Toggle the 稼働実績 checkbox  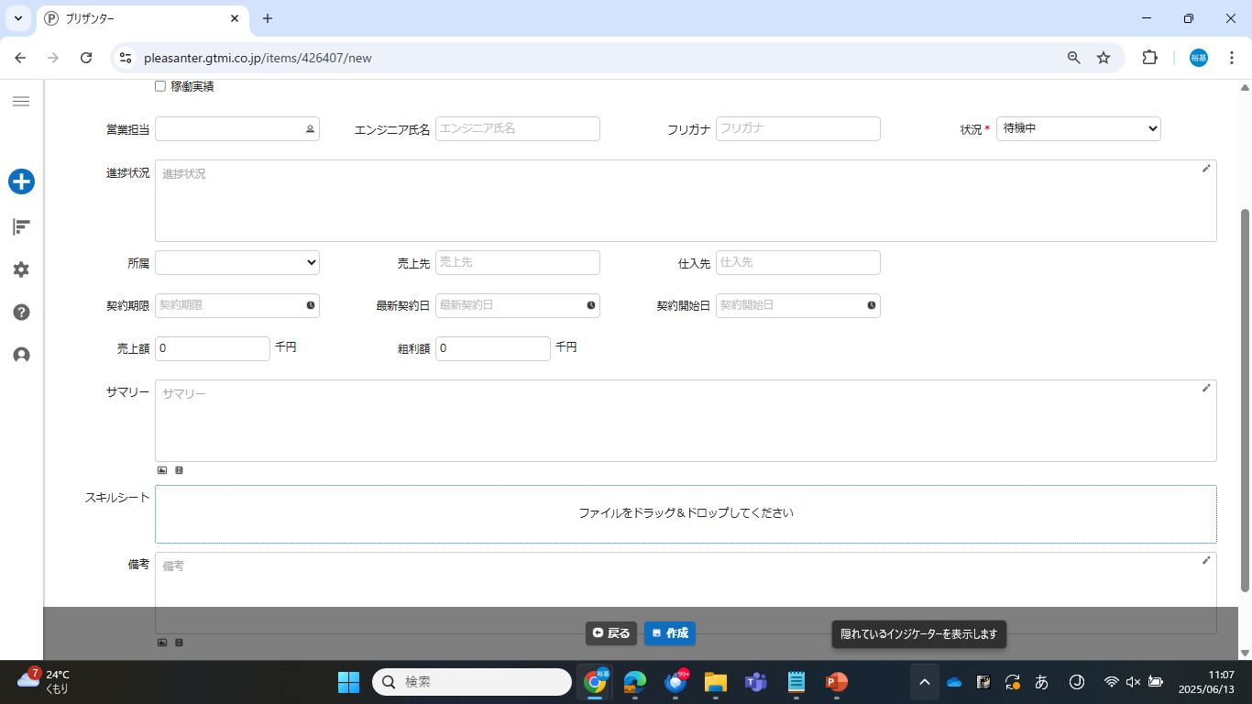160,86
